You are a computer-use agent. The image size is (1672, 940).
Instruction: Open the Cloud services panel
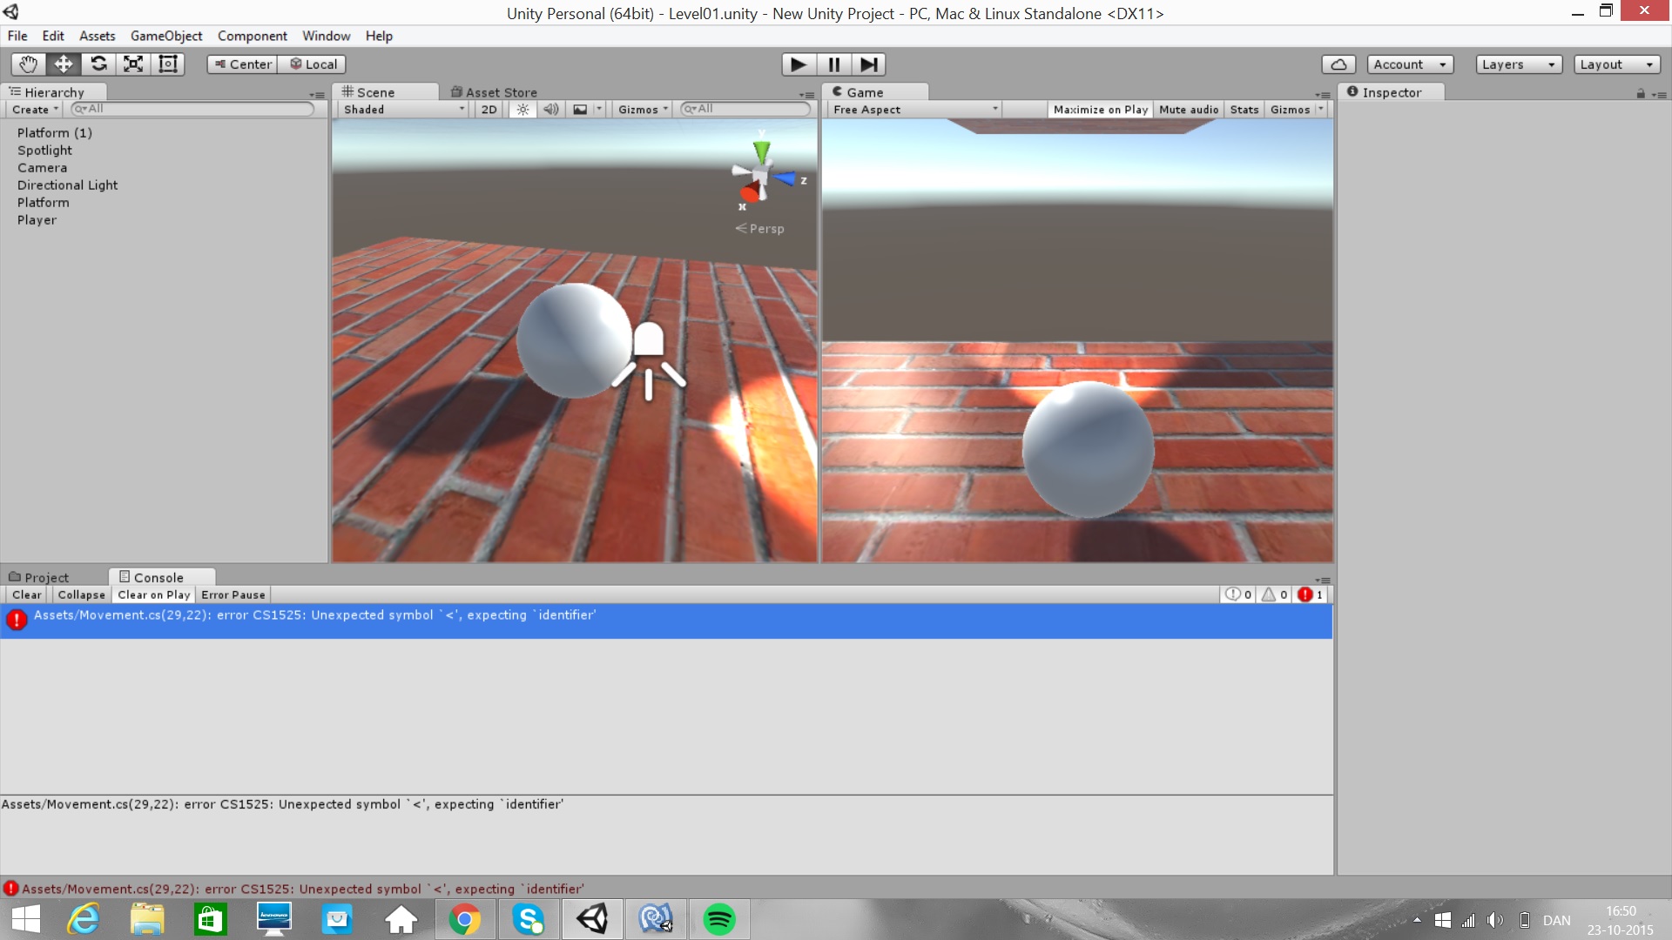tap(1338, 64)
